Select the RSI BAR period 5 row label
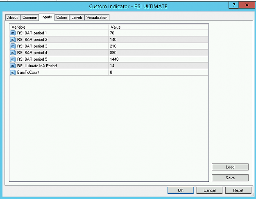The image size is (256, 199). [x=32, y=59]
